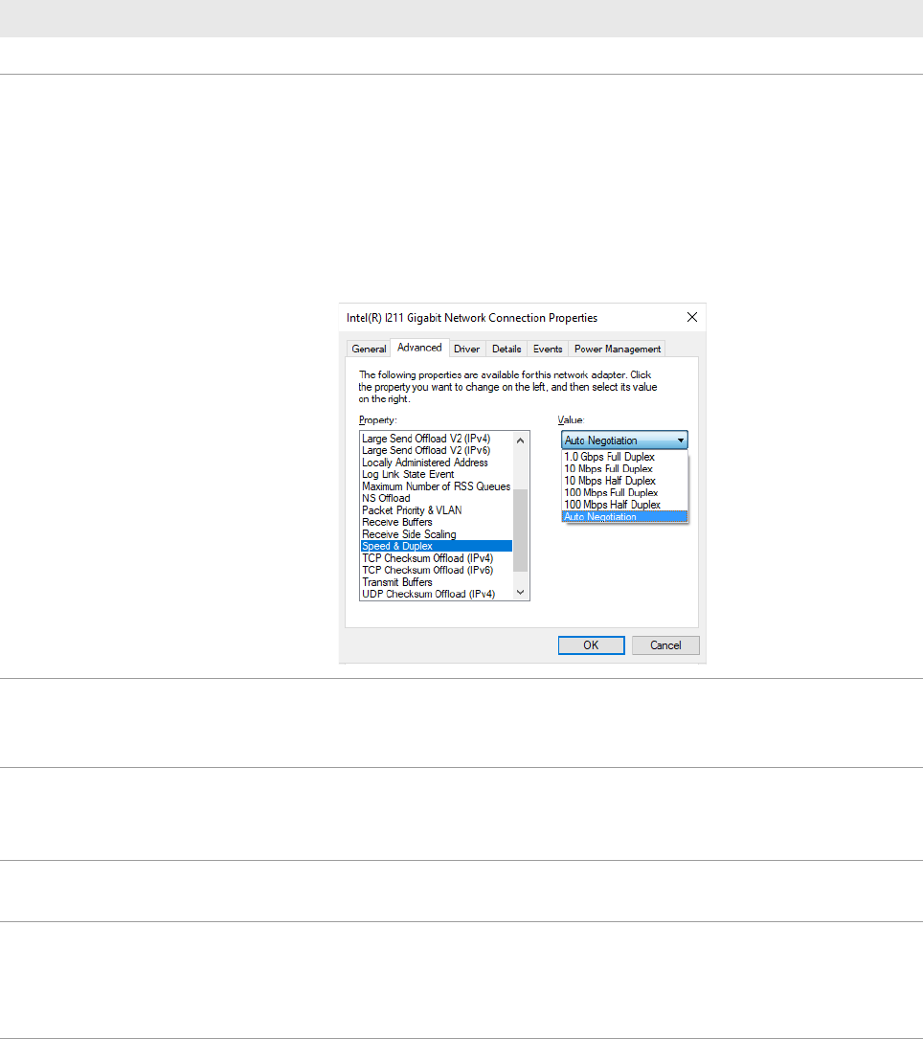Select Receive Buffers property
The width and height of the screenshot is (923, 1039).
pos(437,522)
